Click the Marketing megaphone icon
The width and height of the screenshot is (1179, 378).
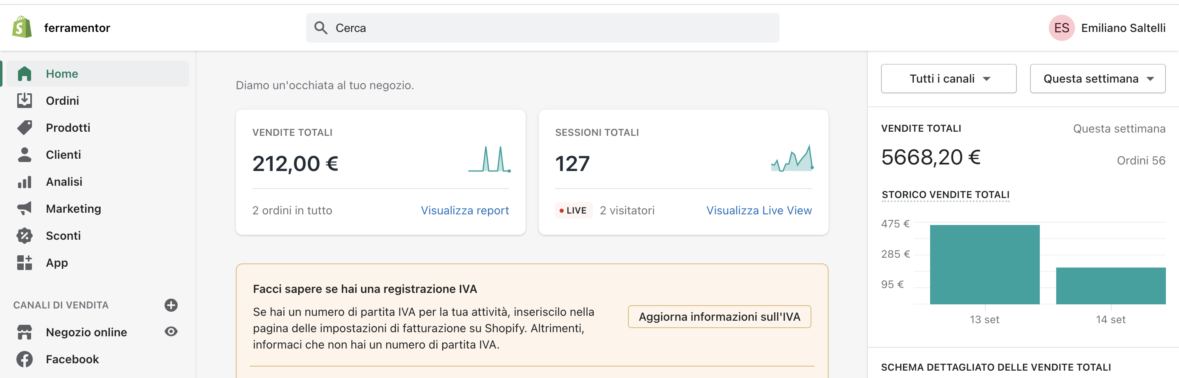click(x=24, y=209)
